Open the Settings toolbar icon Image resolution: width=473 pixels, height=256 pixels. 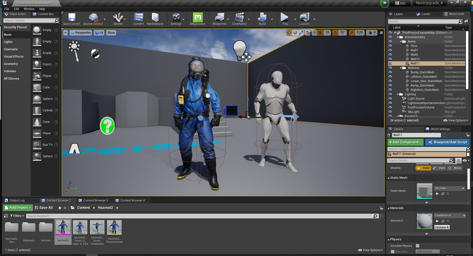coord(176,19)
